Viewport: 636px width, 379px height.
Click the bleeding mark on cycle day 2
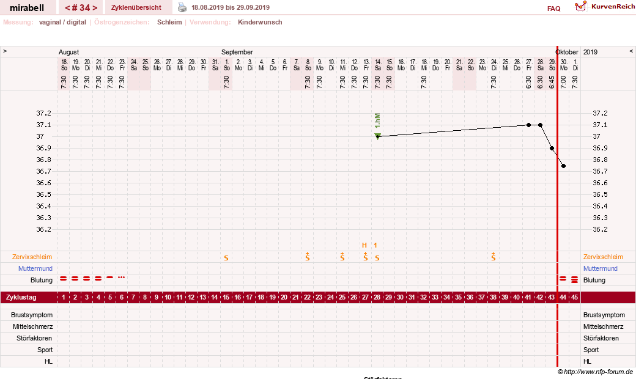[75, 279]
